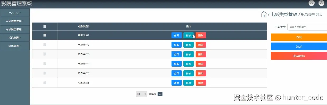The image size is (327, 105).
Task: Select the 电影类型1 name cell
Action: coord(84,35)
